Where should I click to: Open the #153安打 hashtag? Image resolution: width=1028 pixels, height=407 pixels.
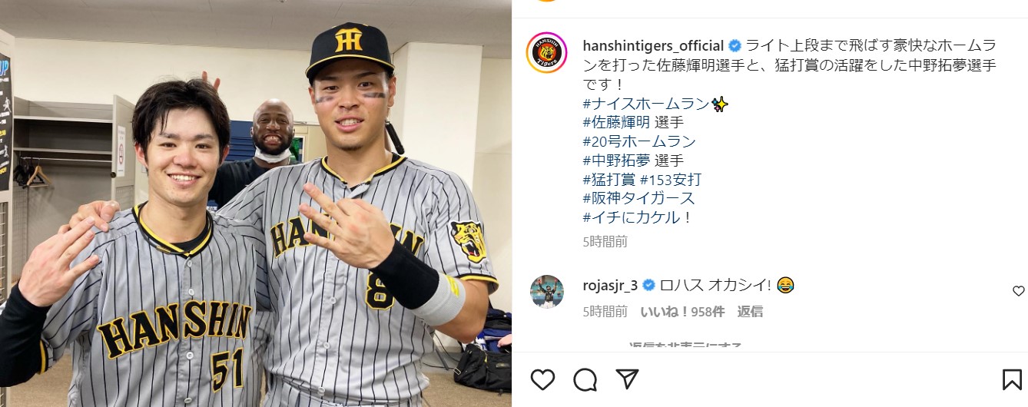671,180
